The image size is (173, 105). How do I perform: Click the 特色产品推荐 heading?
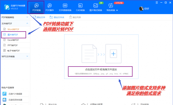[8, 87]
